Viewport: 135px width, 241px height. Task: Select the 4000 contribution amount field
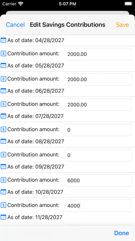pos(98,206)
